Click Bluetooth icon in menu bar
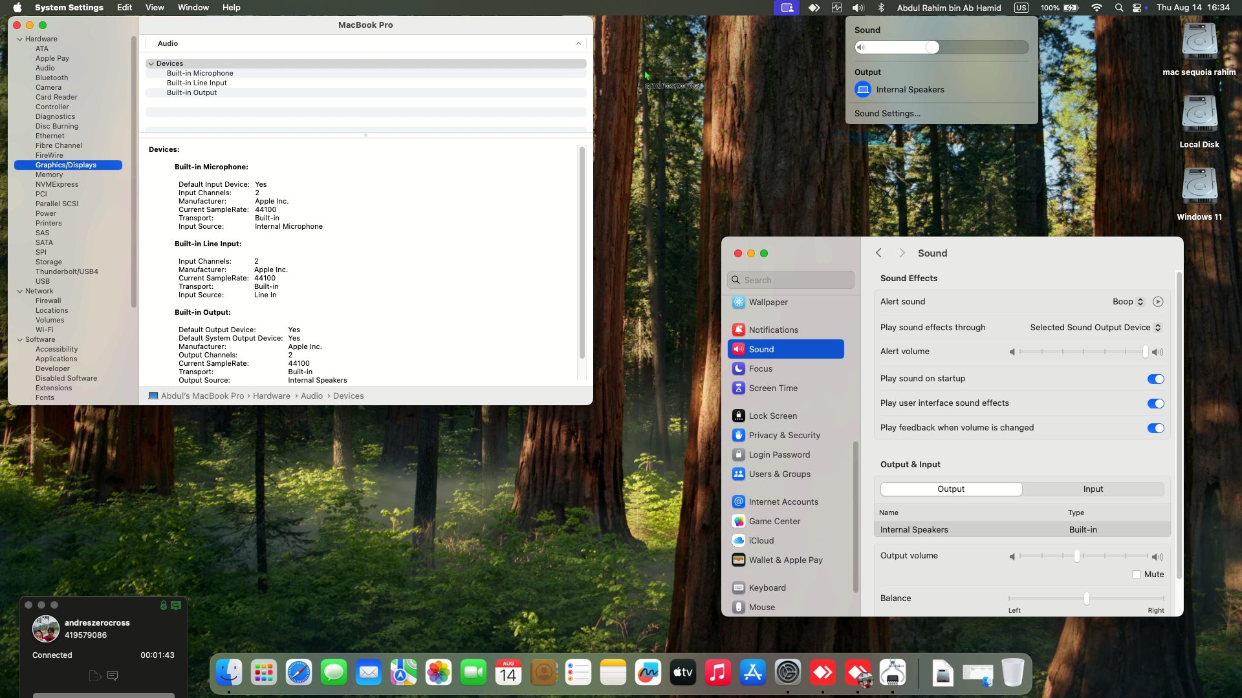This screenshot has width=1242, height=698. point(881,8)
